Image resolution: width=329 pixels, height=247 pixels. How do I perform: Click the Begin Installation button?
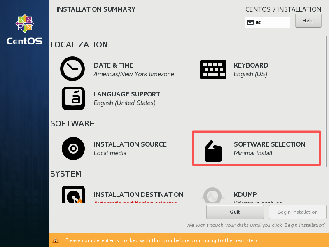point(298,212)
